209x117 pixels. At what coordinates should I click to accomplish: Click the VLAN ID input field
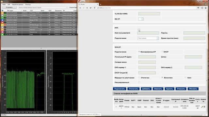tap(149, 14)
